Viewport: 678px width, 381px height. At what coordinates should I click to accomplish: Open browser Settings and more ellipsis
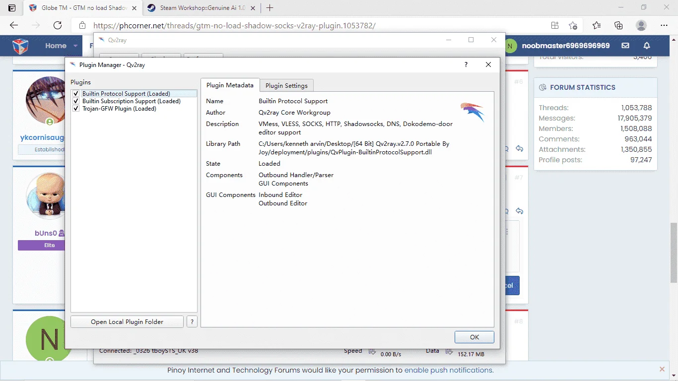tap(664, 25)
